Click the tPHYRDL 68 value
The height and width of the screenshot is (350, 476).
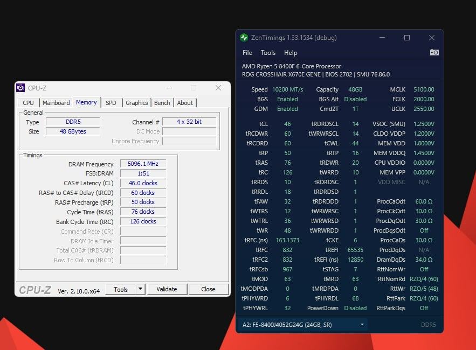[x=355, y=298]
